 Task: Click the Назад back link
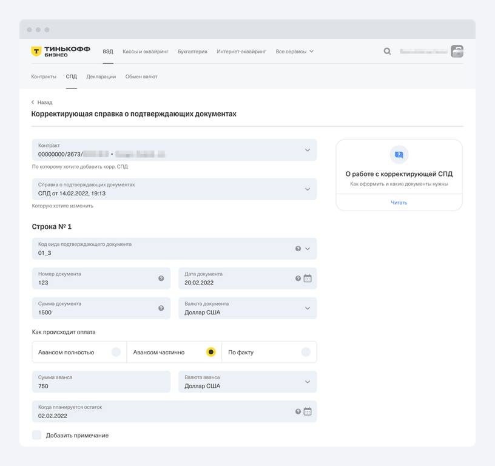pyautogui.click(x=42, y=103)
